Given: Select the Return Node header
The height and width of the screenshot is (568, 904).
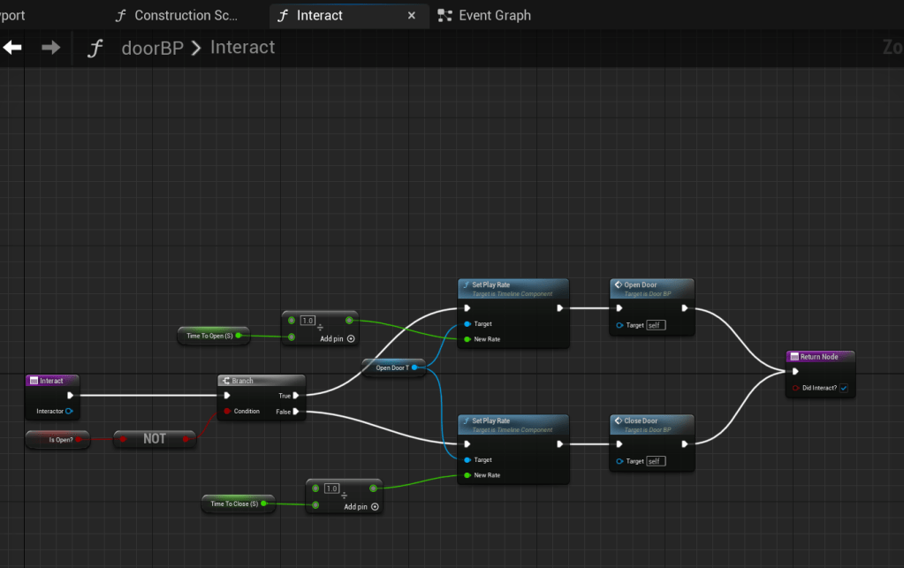Looking at the screenshot, I should pyautogui.click(x=819, y=357).
